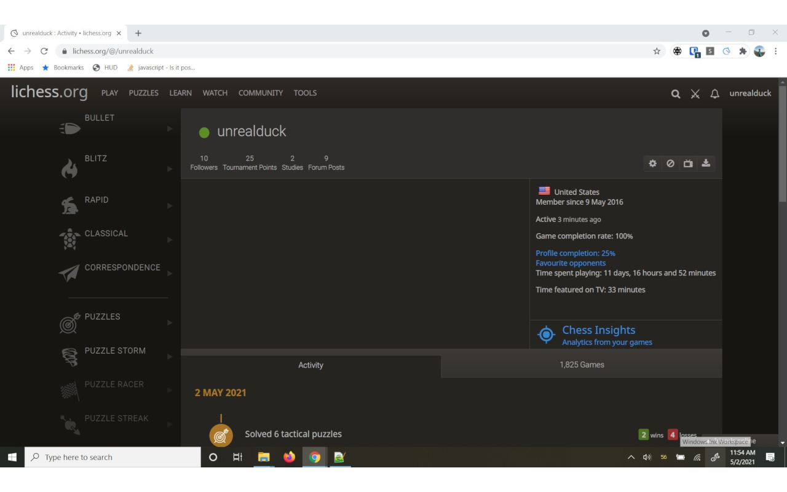787x492 pixels.
Task: Open the PUZZLES menu in top bar
Action: coord(143,93)
